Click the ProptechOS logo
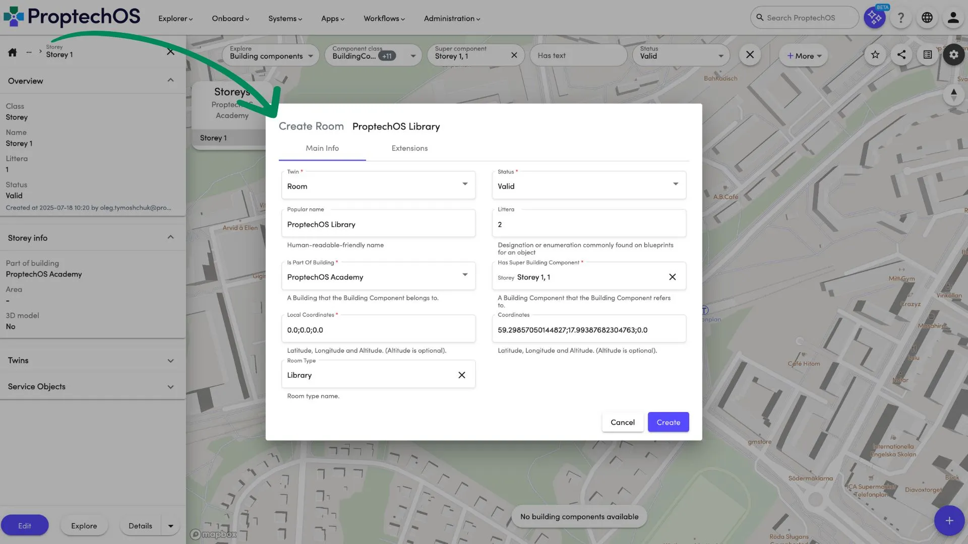 72,17
